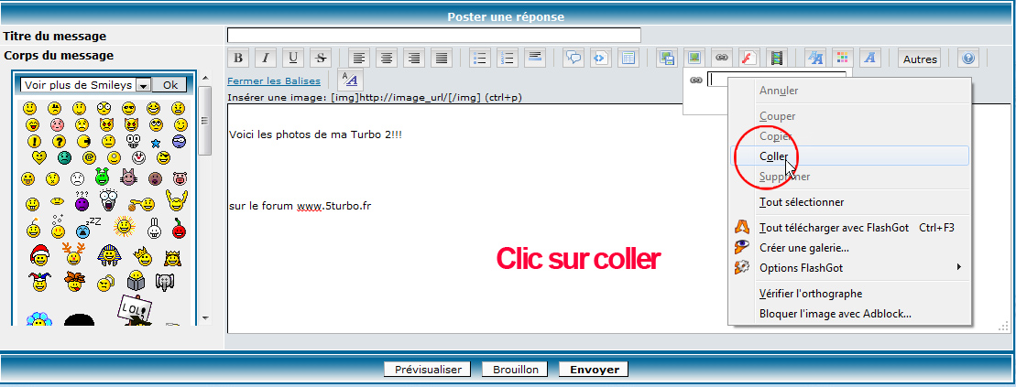The height and width of the screenshot is (387, 1016).
Task: Insert the reindeer antlers smiley
Action: click(x=73, y=253)
